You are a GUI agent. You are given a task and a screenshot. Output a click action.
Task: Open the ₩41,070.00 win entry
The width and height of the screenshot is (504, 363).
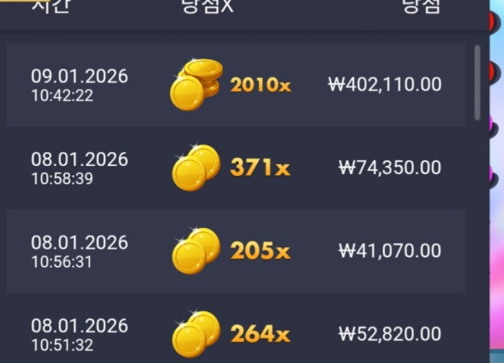pyautogui.click(x=390, y=250)
